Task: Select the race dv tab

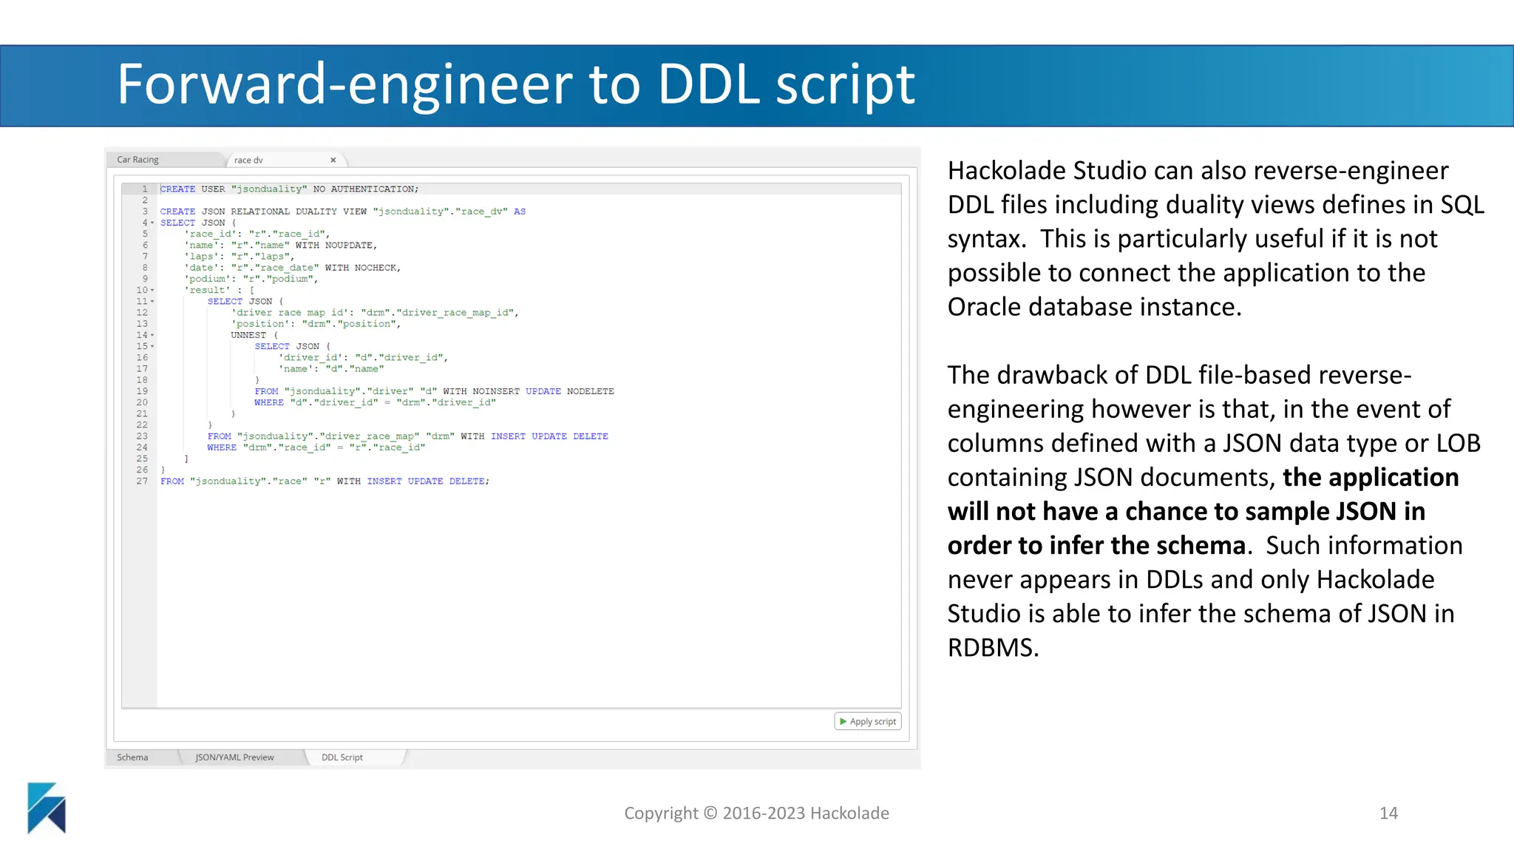Action: pyautogui.click(x=248, y=160)
